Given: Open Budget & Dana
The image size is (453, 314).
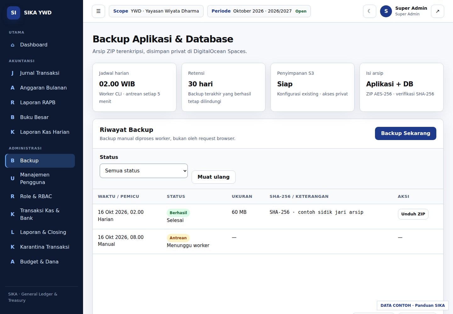Looking at the screenshot, I should [40, 262].
